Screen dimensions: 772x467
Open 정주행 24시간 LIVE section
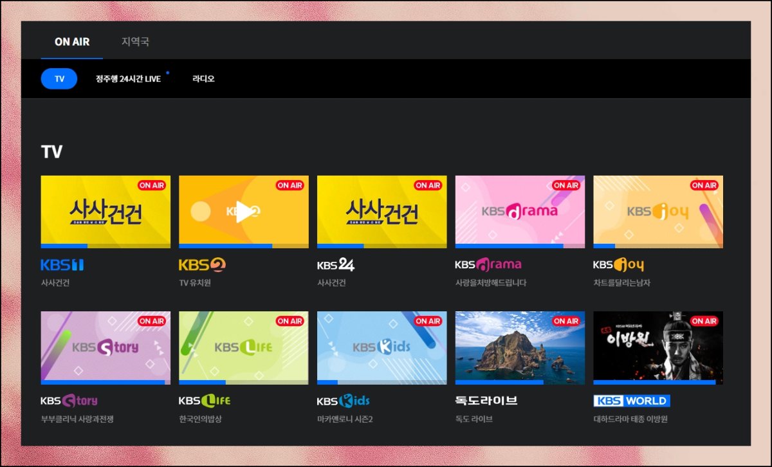[128, 78]
